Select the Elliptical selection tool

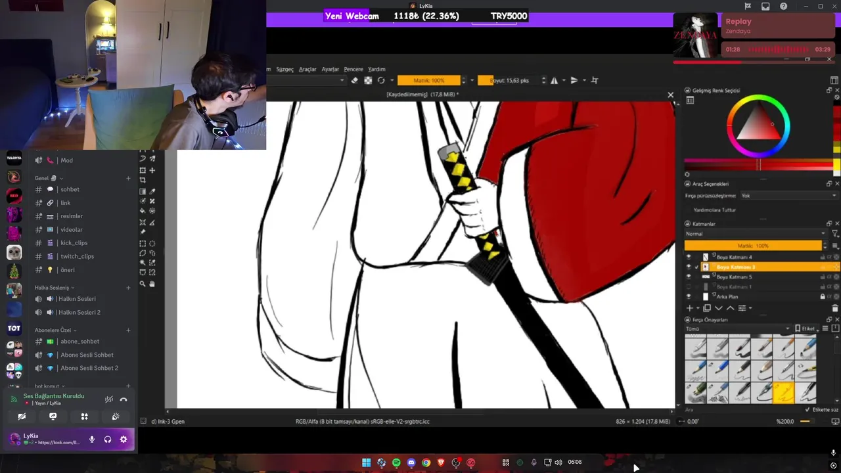(152, 244)
